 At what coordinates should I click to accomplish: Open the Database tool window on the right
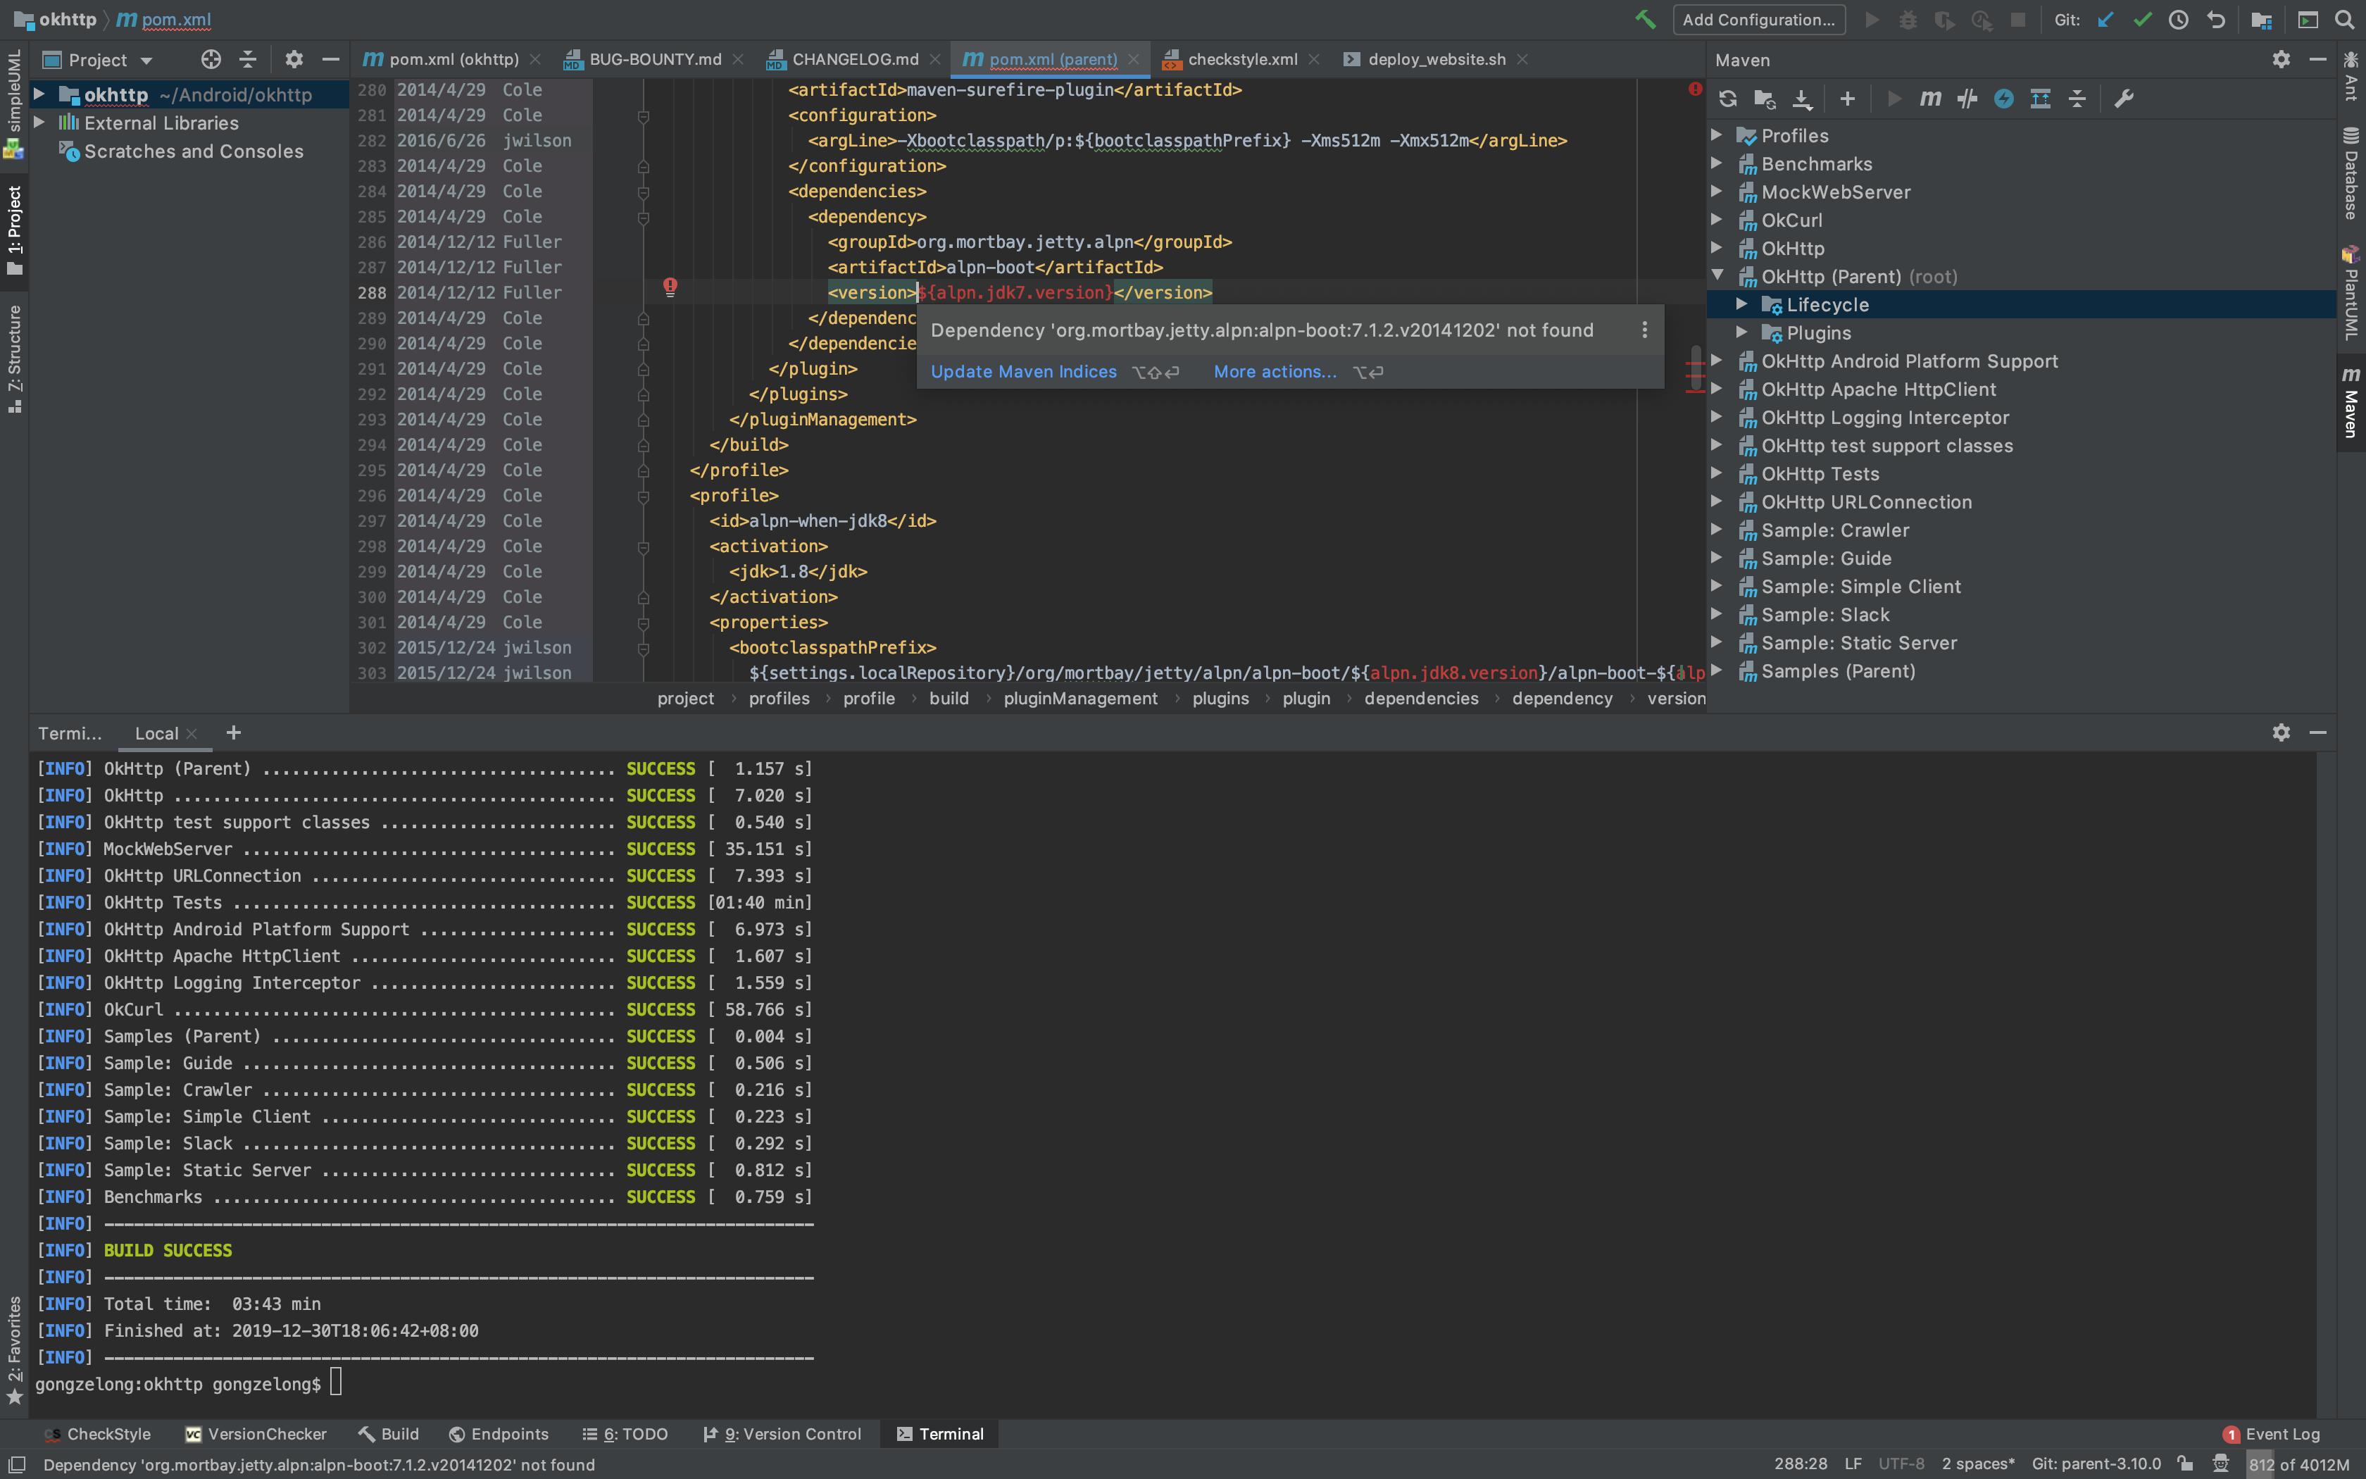pyautogui.click(x=2351, y=176)
